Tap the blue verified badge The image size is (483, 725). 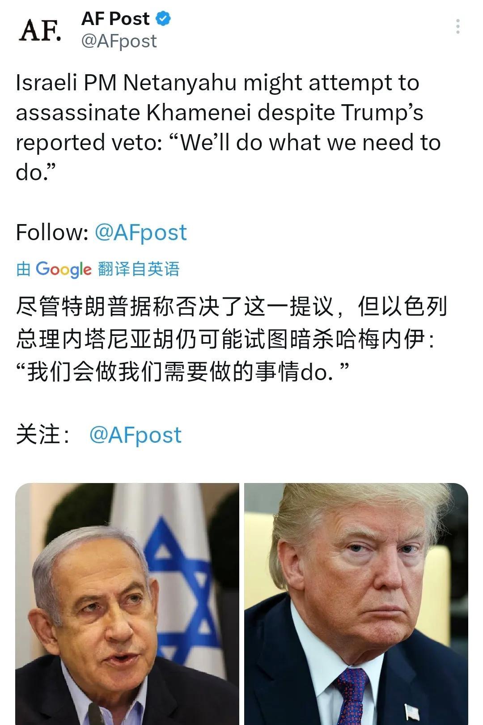163,19
